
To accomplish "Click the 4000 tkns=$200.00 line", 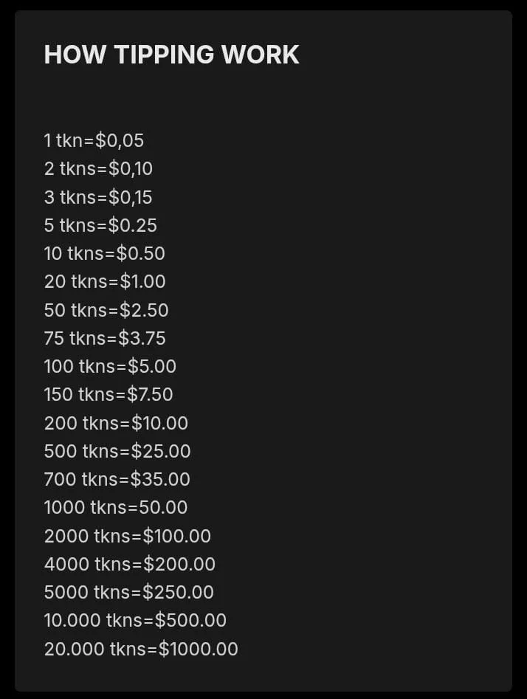I will click(x=130, y=564).
